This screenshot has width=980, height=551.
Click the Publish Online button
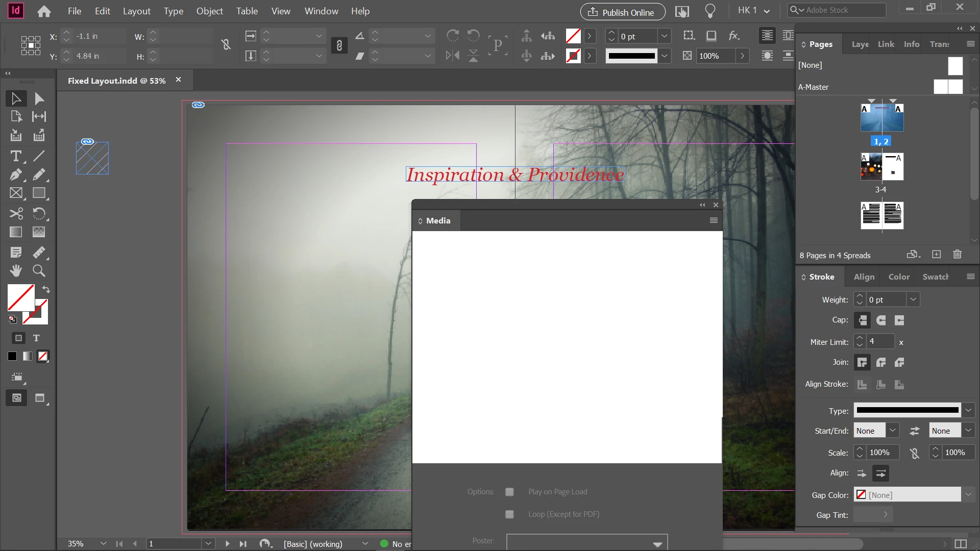pos(622,12)
